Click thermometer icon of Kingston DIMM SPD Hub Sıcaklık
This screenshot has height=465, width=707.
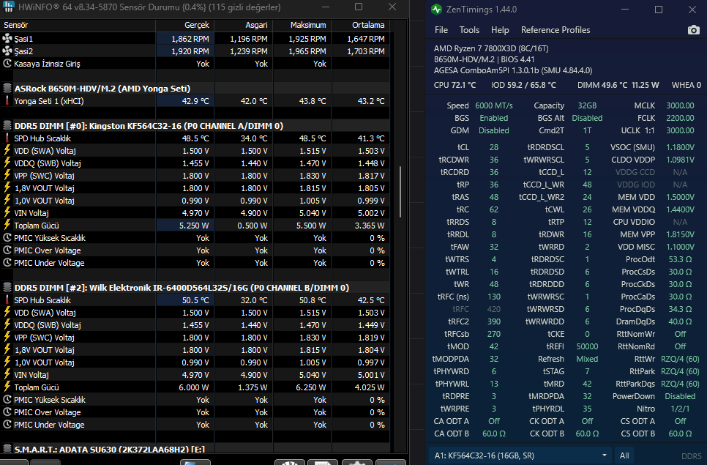[x=7, y=138]
